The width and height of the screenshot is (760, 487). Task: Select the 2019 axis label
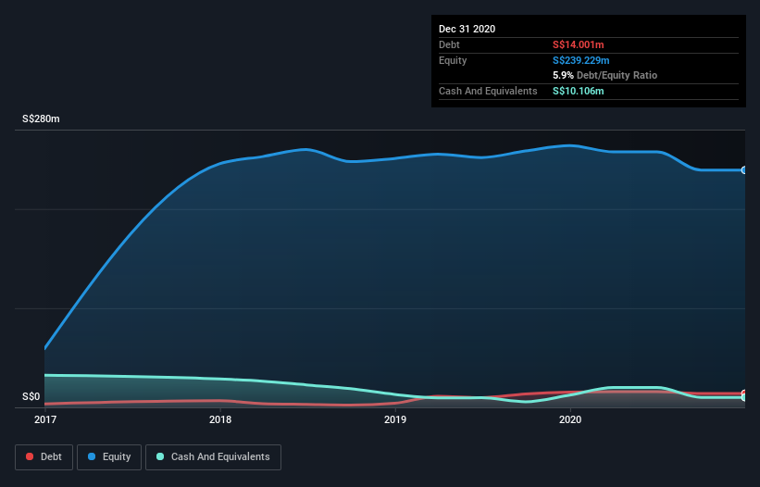coord(395,419)
